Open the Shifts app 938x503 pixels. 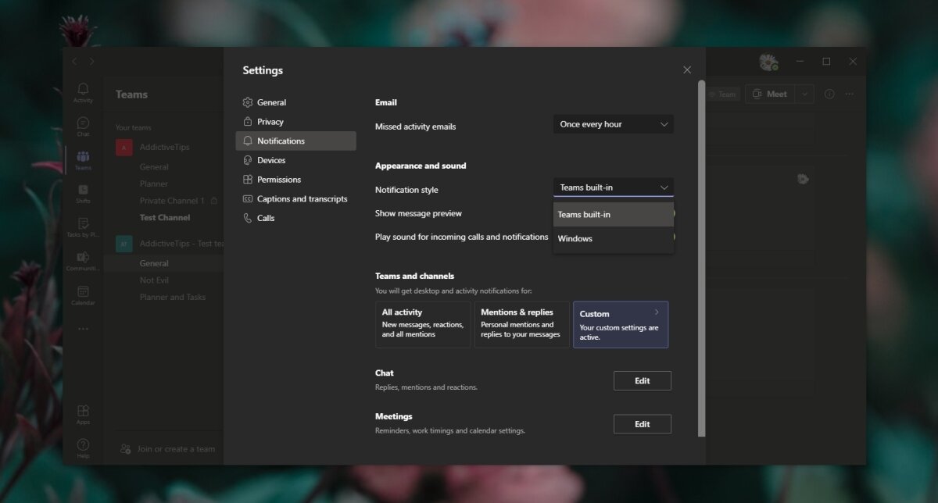[82, 194]
